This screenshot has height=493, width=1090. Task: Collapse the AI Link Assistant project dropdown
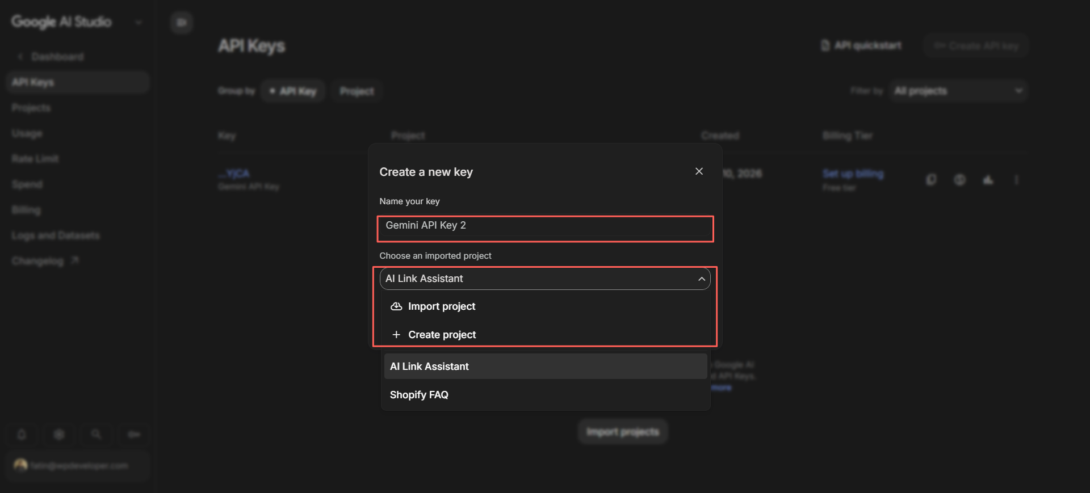[545, 279]
